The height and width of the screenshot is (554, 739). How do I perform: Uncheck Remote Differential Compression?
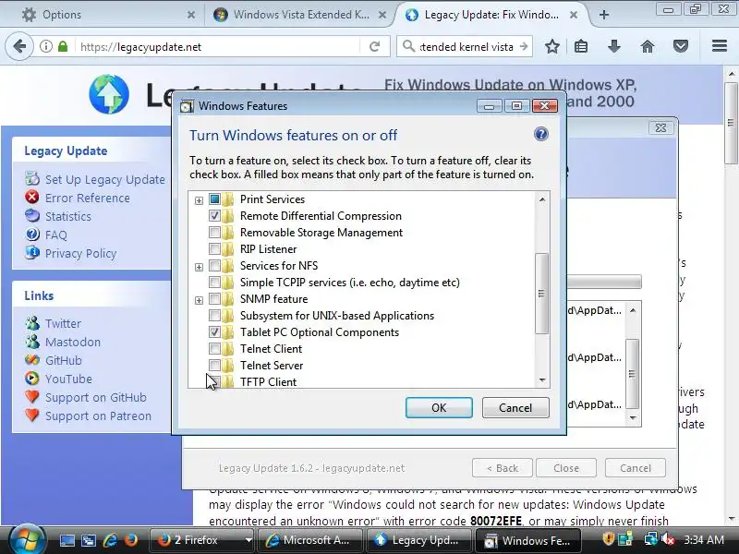pos(214,216)
